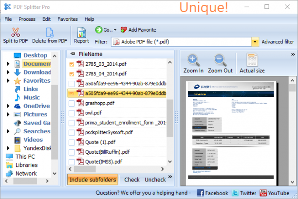298x199 pixels.
Task: Open the Twitter link icon
Action: 235,193
